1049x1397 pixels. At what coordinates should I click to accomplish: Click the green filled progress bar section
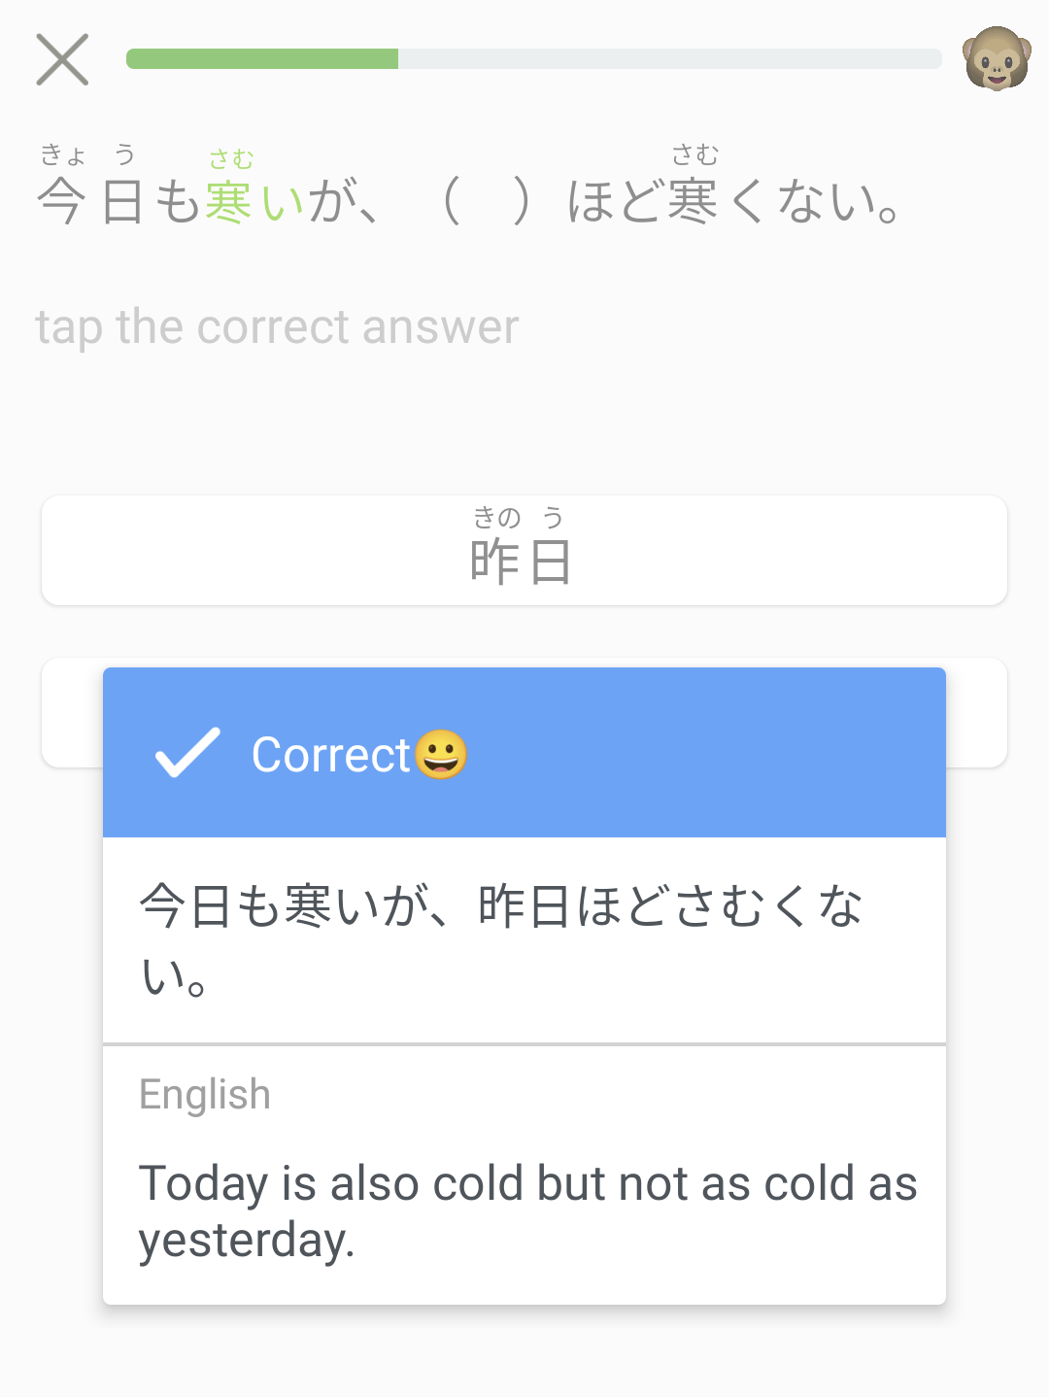262,59
